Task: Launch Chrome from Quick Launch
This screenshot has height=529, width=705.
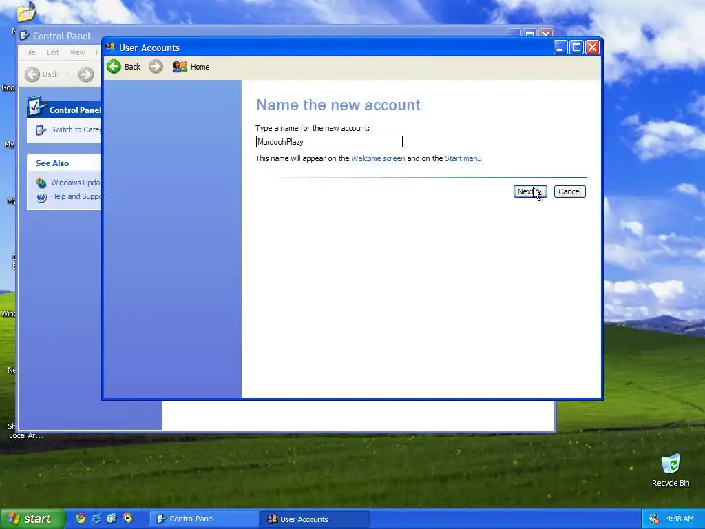Action: point(81,519)
